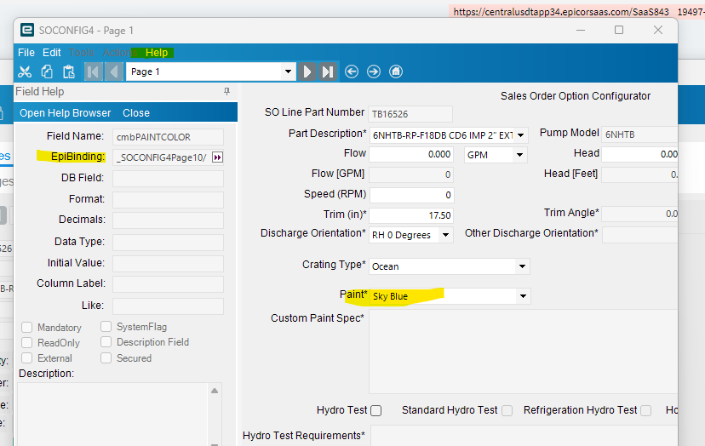The width and height of the screenshot is (705, 446).
Task: Click the Description text box
Action: click(112, 415)
